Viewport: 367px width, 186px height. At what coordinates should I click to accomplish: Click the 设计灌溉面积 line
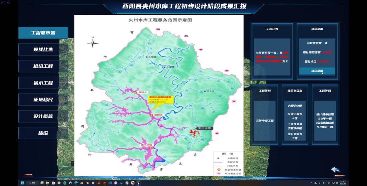pos(317,52)
